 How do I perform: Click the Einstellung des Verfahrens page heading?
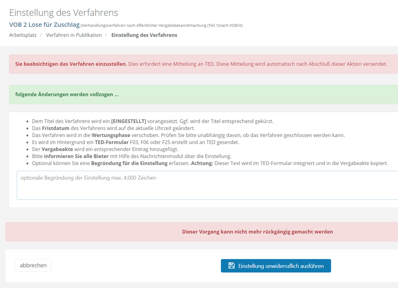[x=64, y=13]
